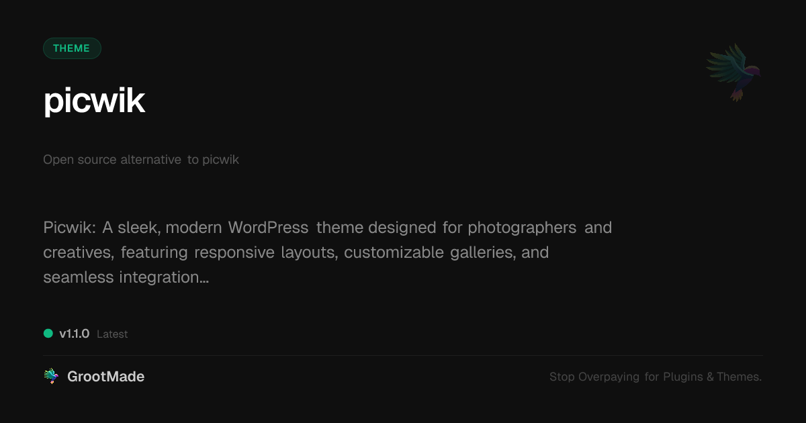The image size is (806, 423).
Task: Click the green status dot beside version
Action: (x=48, y=334)
